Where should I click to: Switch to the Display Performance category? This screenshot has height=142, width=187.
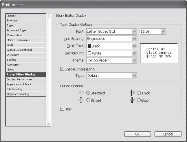[19, 79]
